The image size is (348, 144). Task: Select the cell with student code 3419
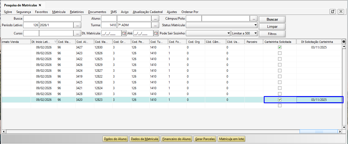point(85,76)
